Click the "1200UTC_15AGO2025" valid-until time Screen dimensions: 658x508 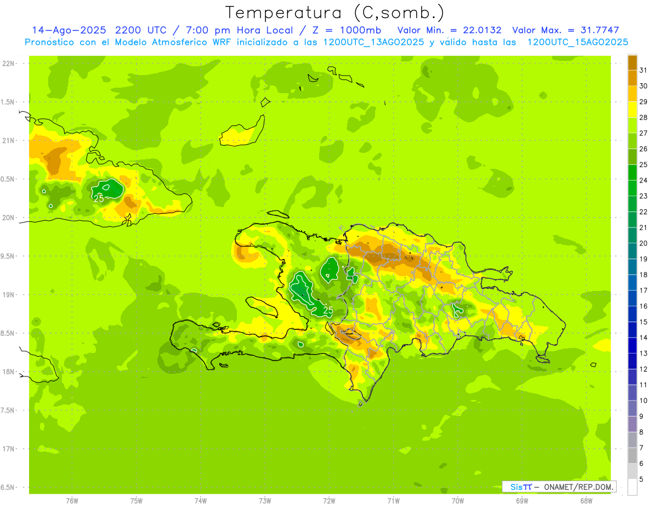point(577,42)
